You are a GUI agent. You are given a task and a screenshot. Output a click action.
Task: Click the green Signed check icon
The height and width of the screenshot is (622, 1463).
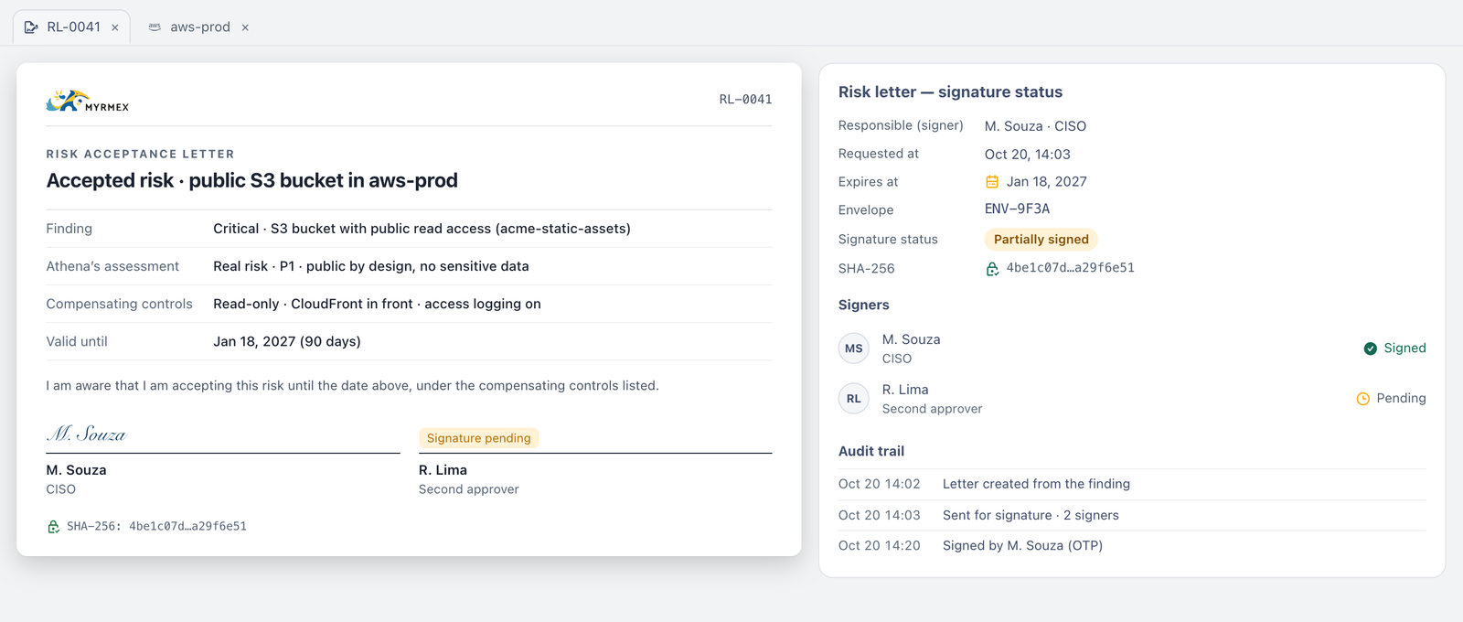(x=1371, y=349)
